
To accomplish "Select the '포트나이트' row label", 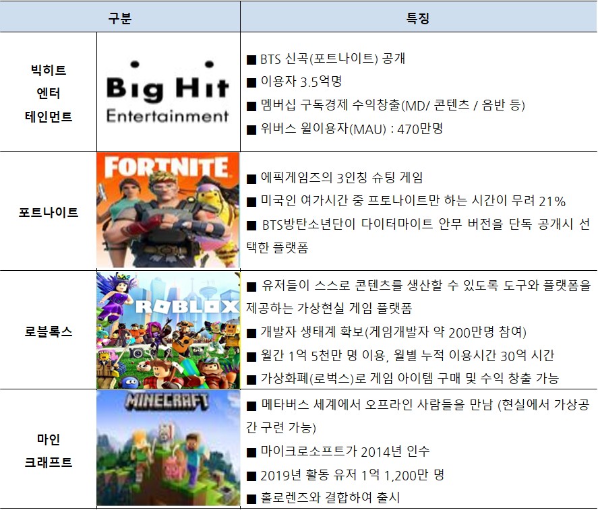I will 49,212.
